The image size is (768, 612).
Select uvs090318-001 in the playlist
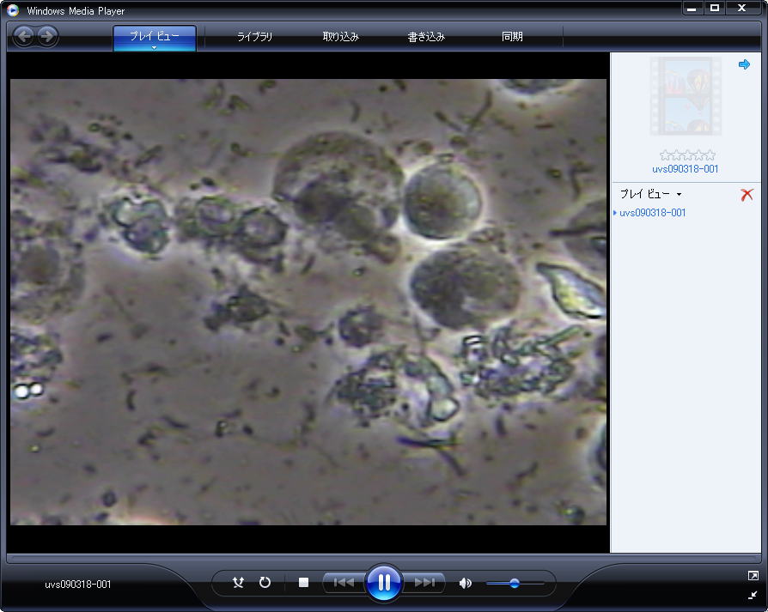click(x=653, y=213)
